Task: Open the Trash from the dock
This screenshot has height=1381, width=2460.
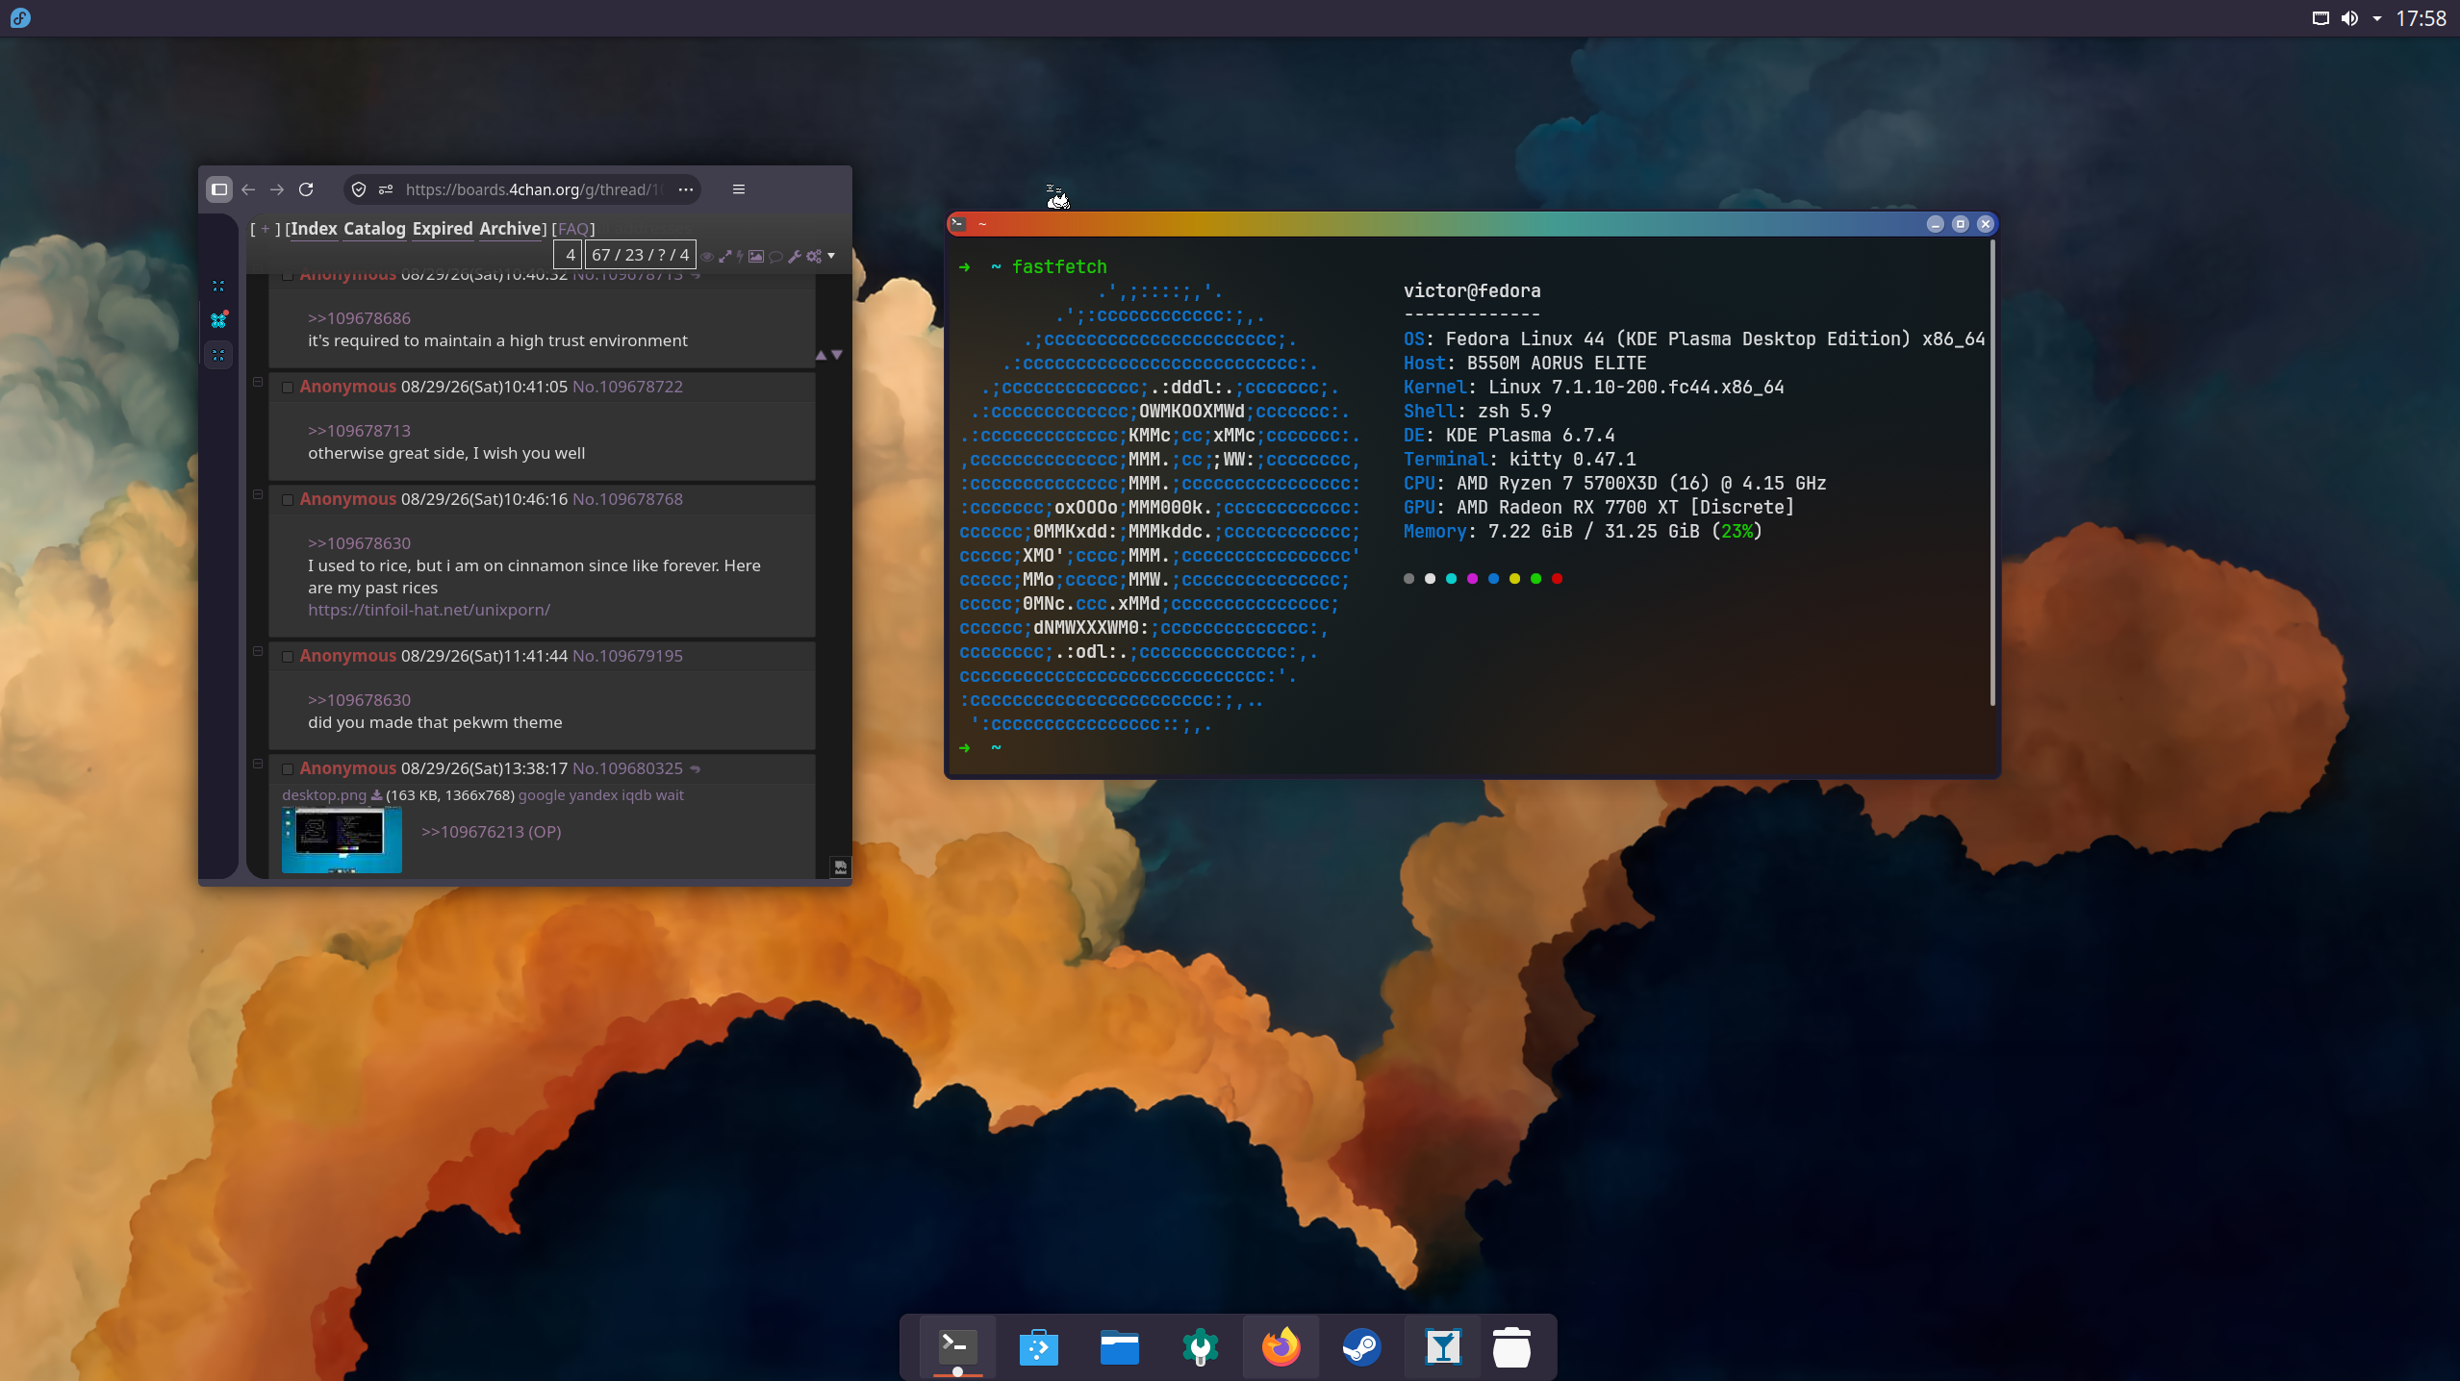Action: pos(1511,1347)
